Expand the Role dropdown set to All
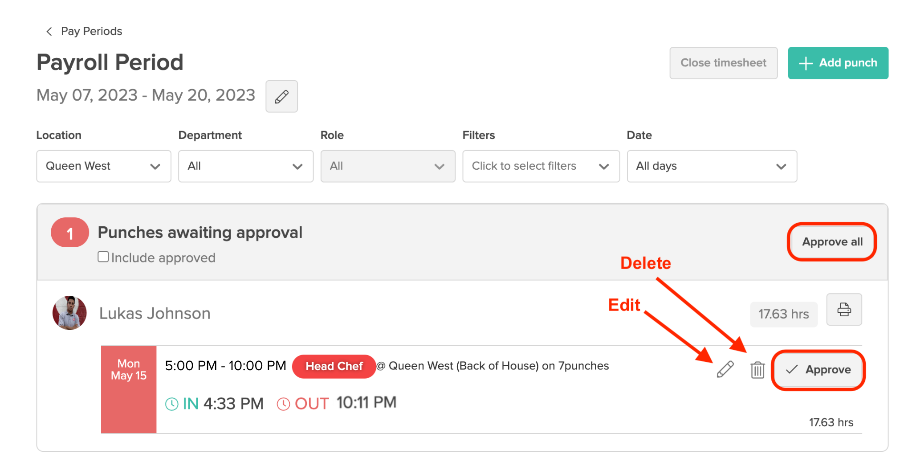The image size is (912, 474). (x=387, y=166)
